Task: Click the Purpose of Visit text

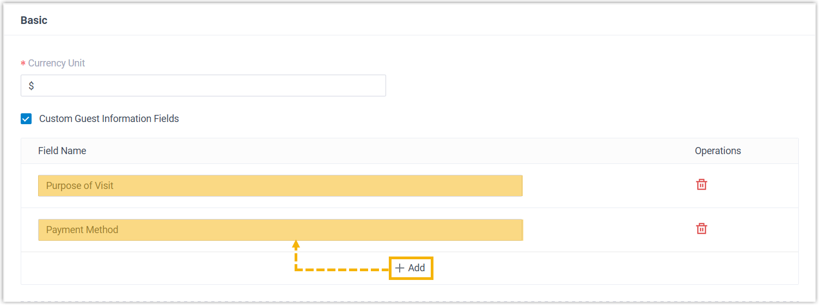Action: (x=80, y=186)
